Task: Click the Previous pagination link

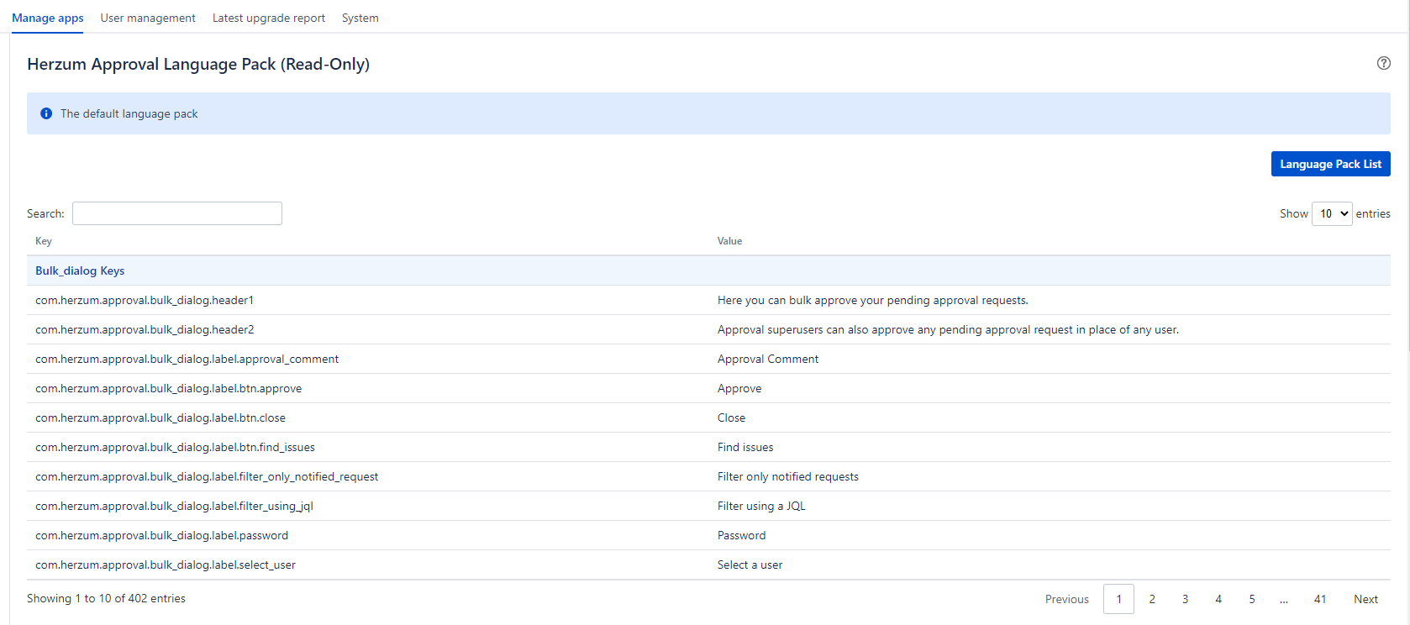Action: 1067,599
